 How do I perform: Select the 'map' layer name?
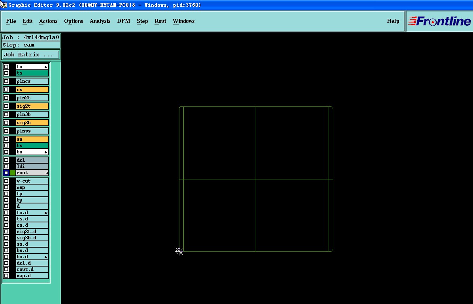point(32,188)
